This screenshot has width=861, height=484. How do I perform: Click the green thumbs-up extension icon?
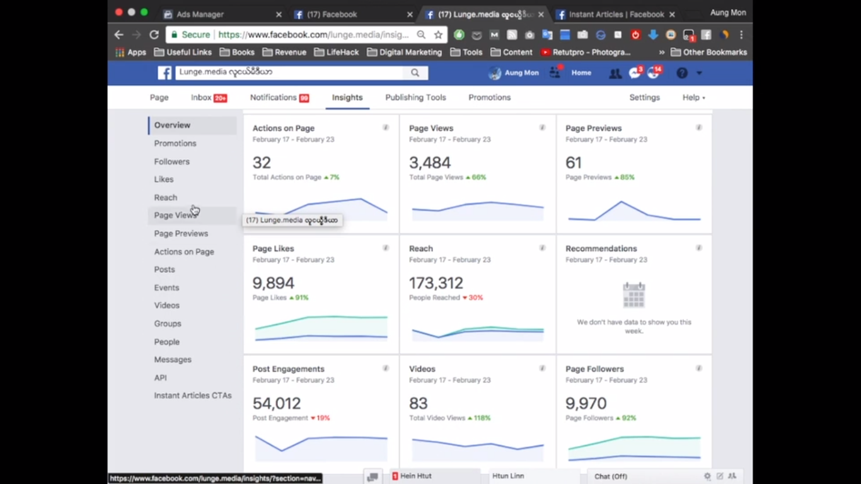click(459, 35)
